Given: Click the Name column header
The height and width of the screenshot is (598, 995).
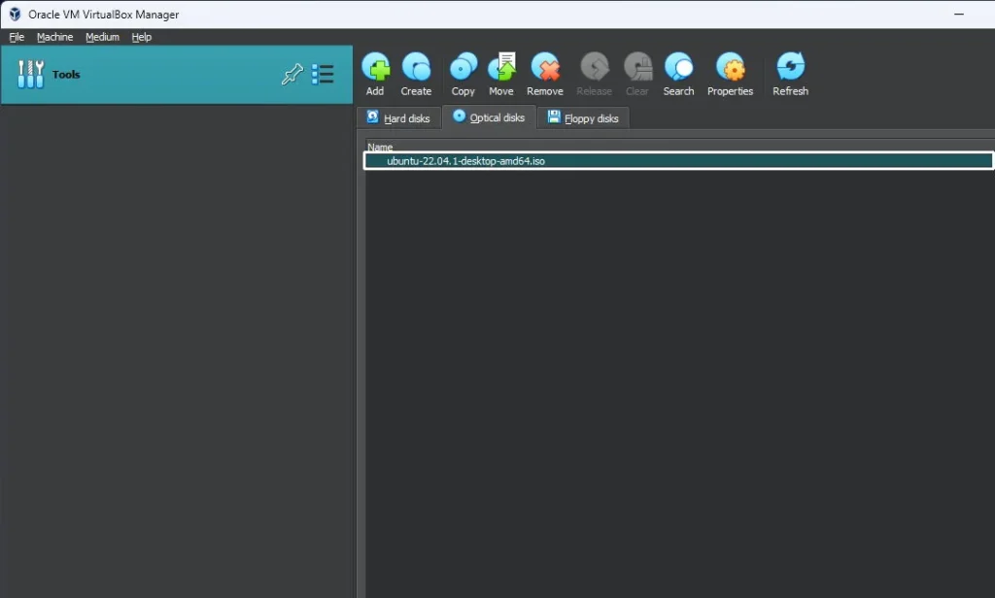Looking at the screenshot, I should point(380,148).
